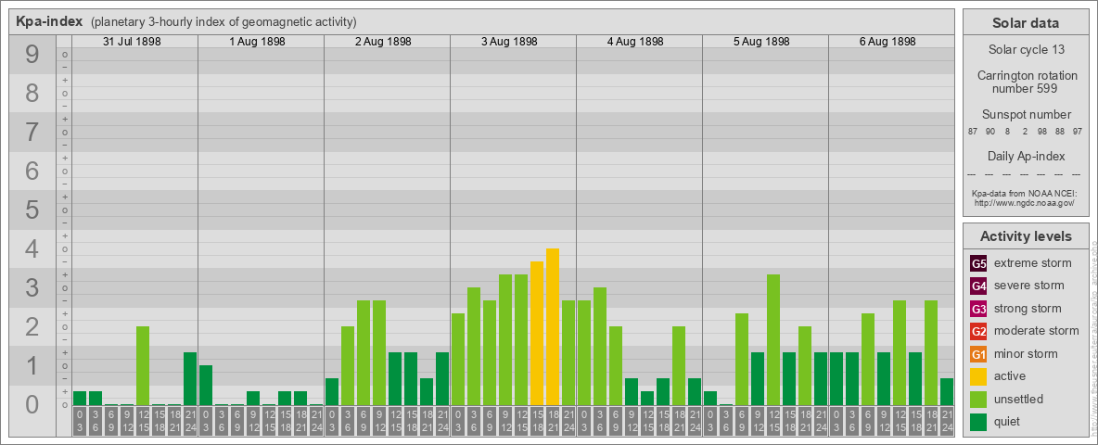Click the G3 strong storm badge
The width and height of the screenshot is (1098, 445).
[979, 309]
